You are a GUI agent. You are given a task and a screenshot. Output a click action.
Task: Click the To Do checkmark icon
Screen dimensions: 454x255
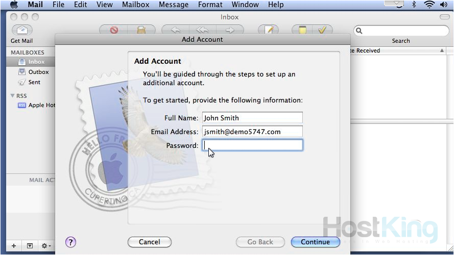tap(322, 30)
